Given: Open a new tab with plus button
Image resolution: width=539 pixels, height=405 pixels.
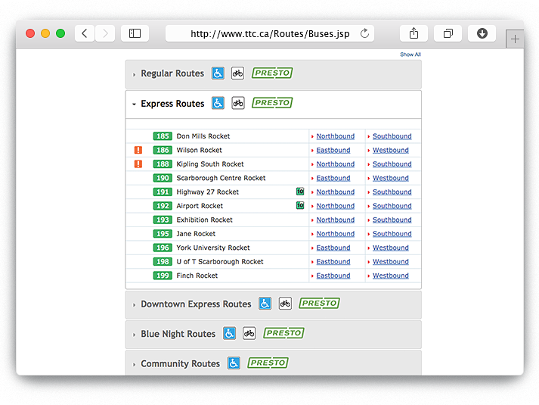Looking at the screenshot, I should (x=515, y=39).
